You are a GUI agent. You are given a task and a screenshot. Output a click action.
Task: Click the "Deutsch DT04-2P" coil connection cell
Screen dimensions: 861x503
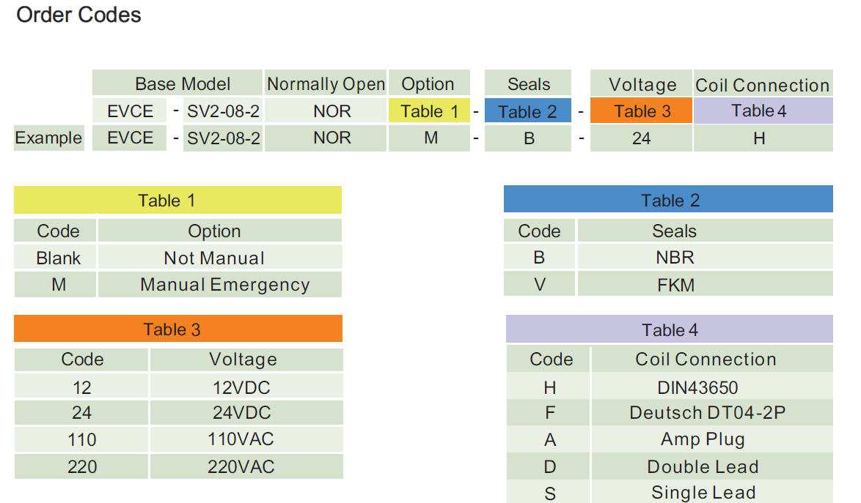[707, 413]
